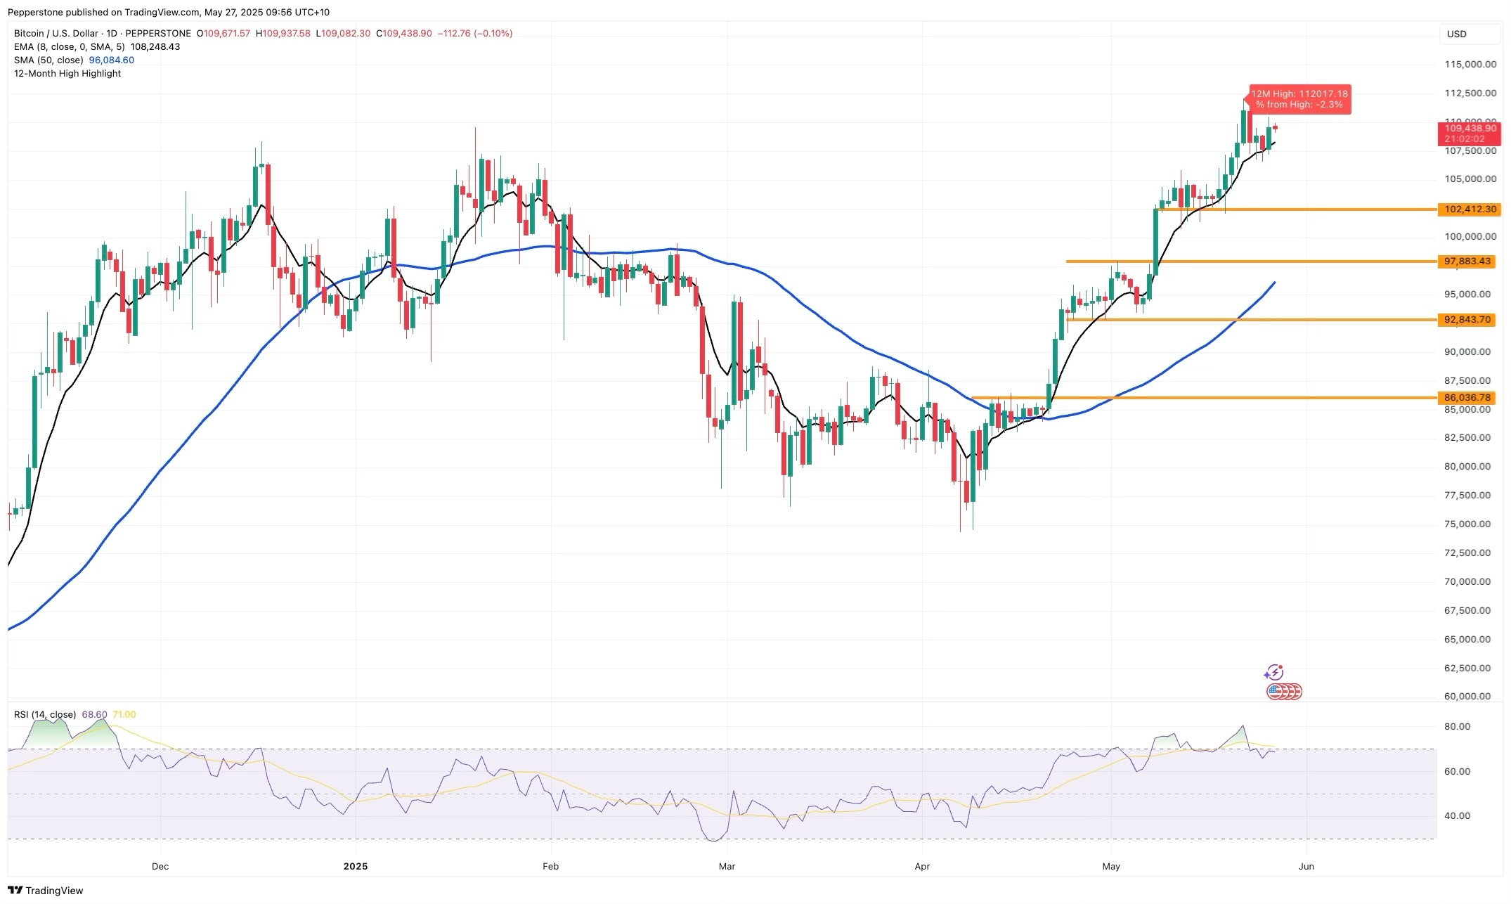Click the RSI value 68.60
The height and width of the screenshot is (904, 1511).
click(x=94, y=714)
